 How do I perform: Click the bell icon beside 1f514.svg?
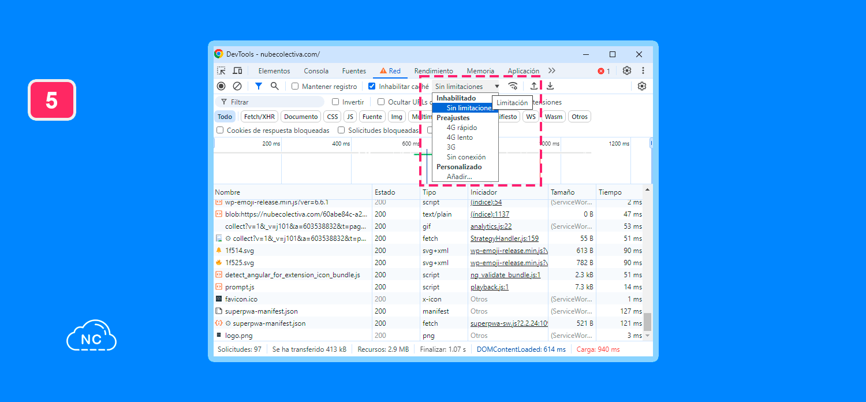click(x=219, y=251)
